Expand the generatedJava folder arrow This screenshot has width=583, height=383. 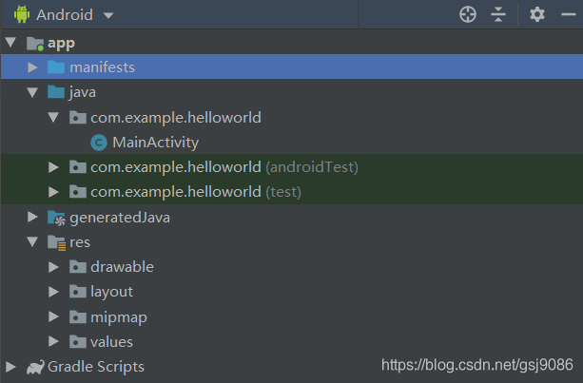click(32, 217)
